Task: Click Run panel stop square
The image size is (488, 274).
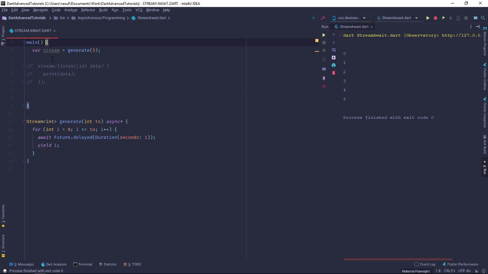Action: [324, 43]
